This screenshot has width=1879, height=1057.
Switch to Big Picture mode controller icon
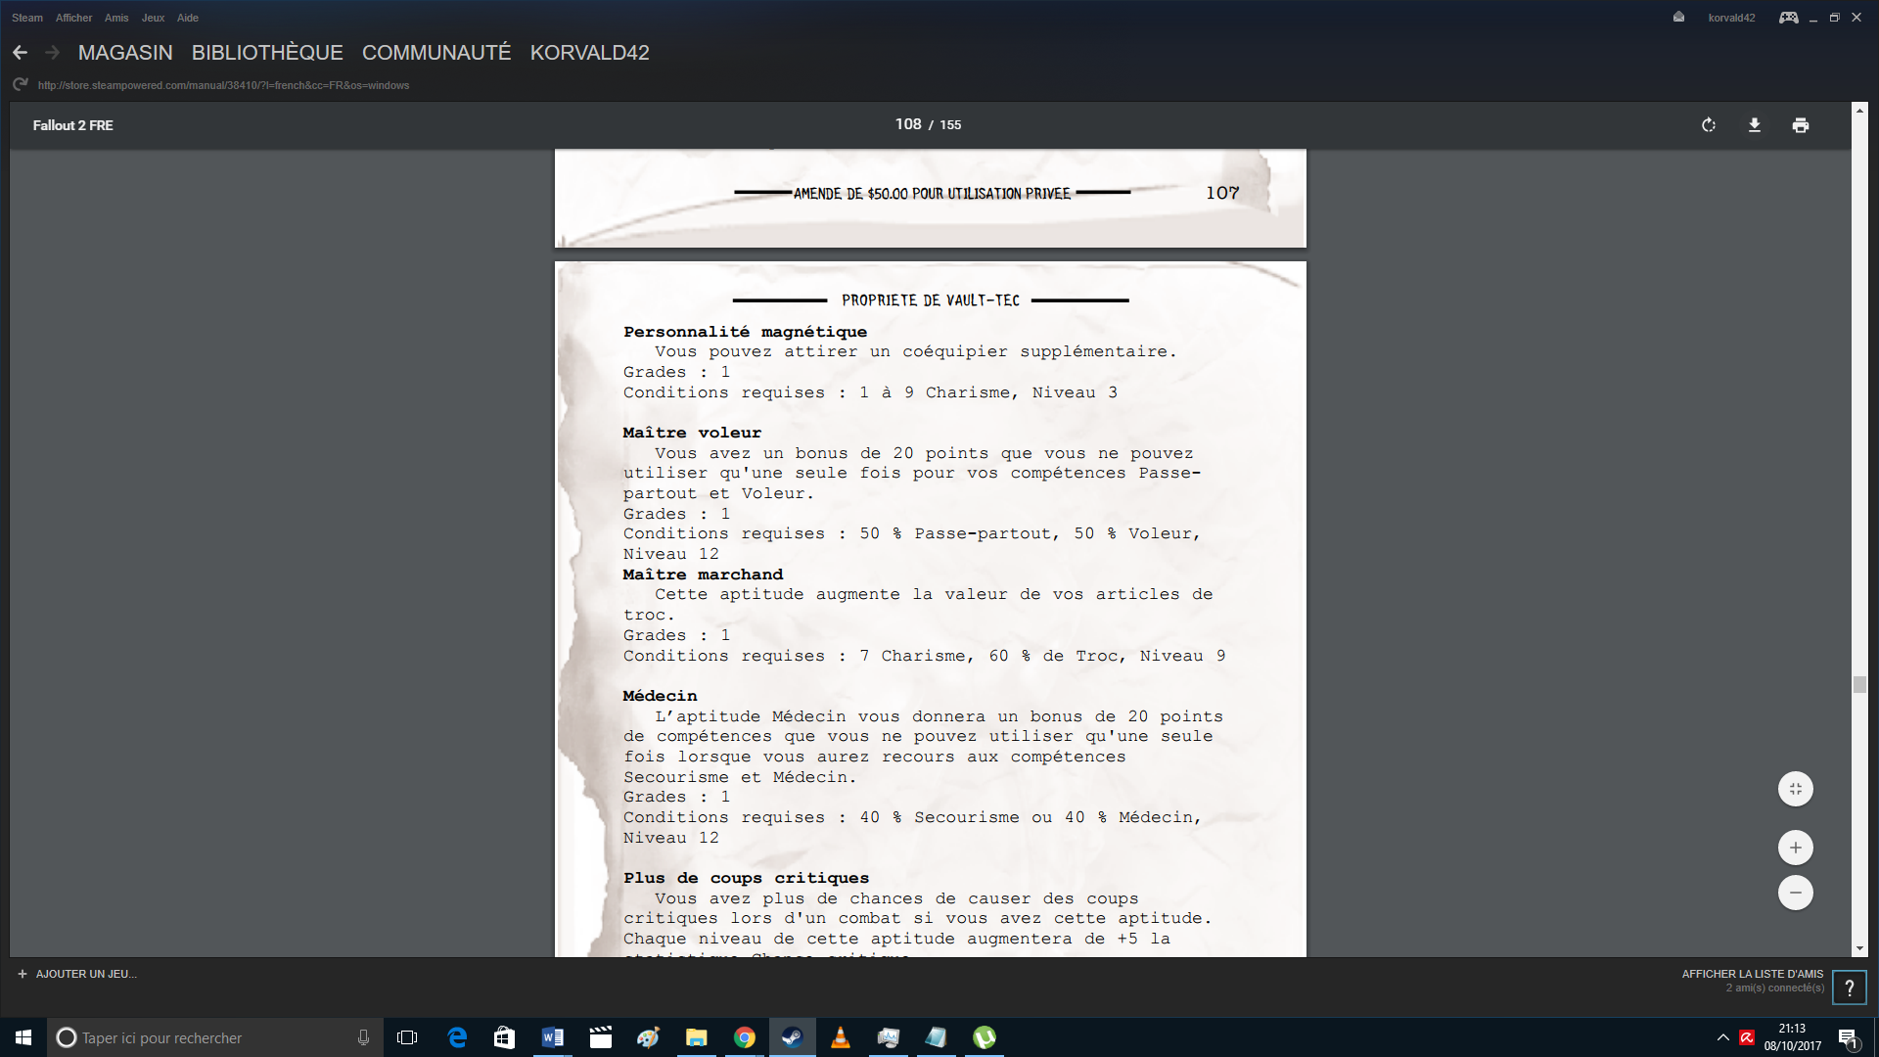pos(1788,17)
